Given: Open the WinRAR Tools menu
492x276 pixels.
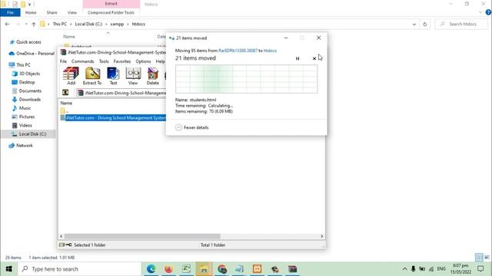Looking at the screenshot, I should click(x=104, y=61).
